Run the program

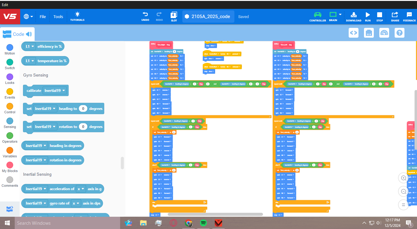pyautogui.click(x=367, y=17)
